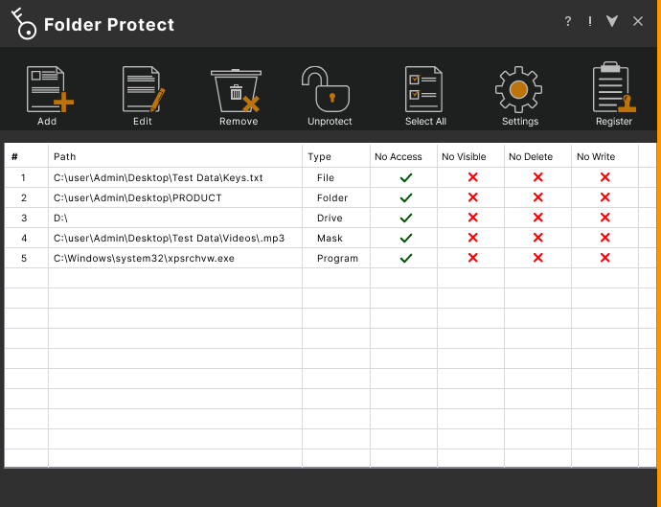Click the Register clipboard icon

[614, 88]
